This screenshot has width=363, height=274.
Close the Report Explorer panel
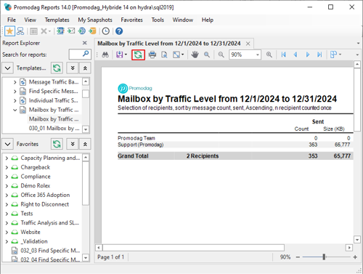85,43
